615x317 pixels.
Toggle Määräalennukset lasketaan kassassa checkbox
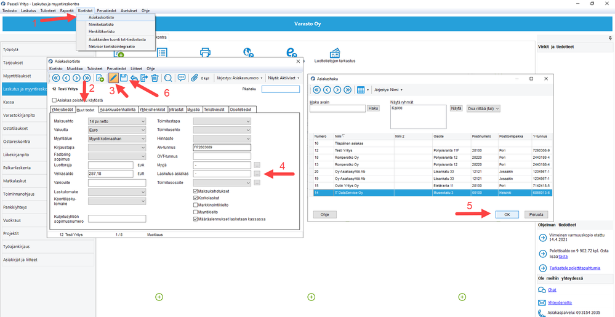point(196,219)
